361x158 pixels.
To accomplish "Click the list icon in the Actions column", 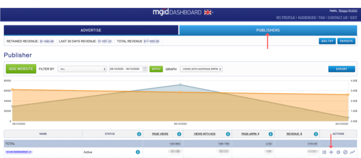I will tap(324, 152).
